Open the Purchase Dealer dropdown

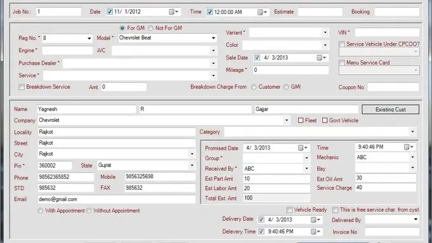click(214, 63)
